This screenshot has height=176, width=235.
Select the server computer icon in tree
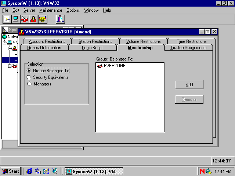pyautogui.click(x=10, y=43)
